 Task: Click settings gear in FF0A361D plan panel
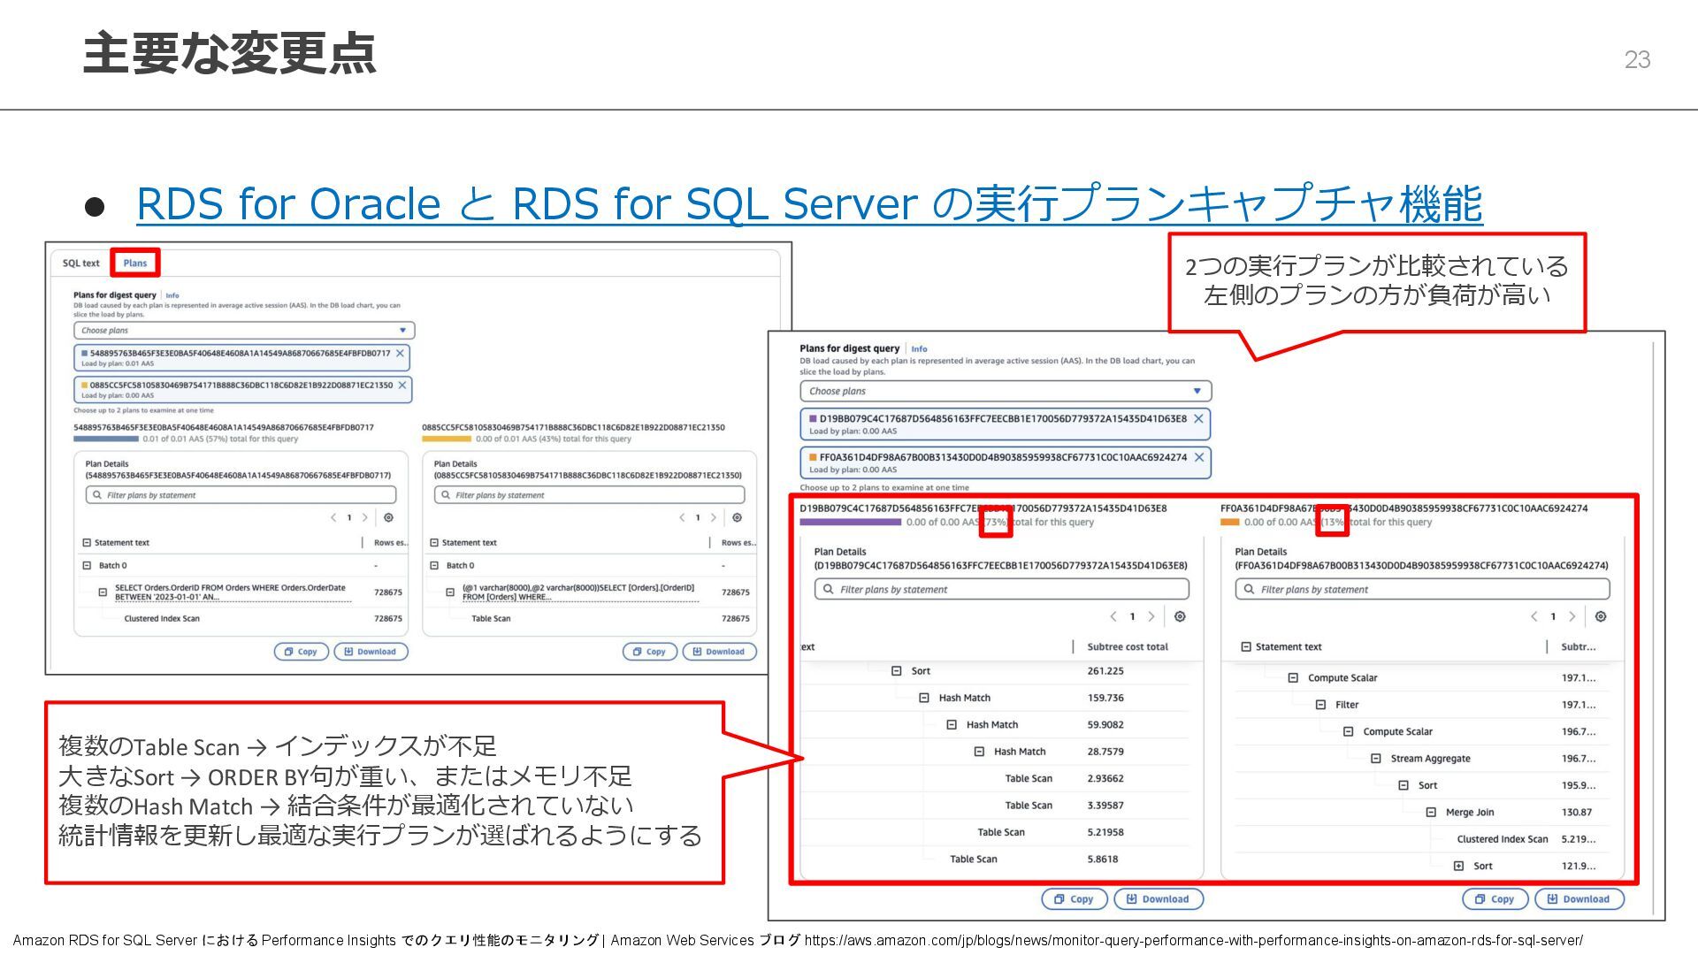1601,616
